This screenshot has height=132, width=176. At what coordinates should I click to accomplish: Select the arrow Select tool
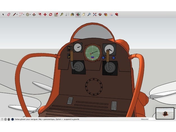(x=3, y=14)
